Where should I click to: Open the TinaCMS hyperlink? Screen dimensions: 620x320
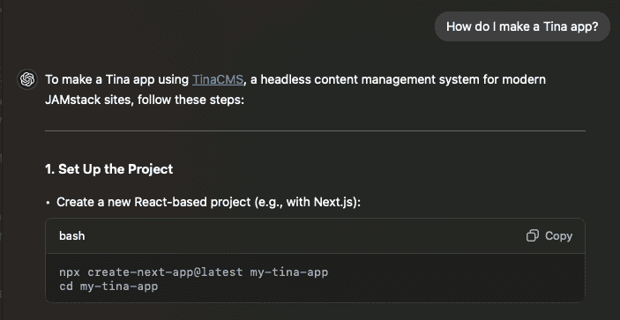pyautogui.click(x=218, y=79)
